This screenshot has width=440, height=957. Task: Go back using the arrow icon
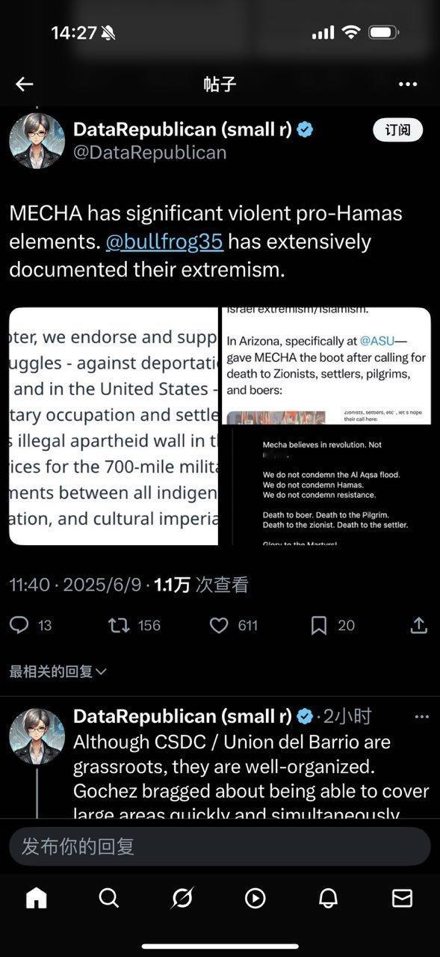pyautogui.click(x=25, y=84)
